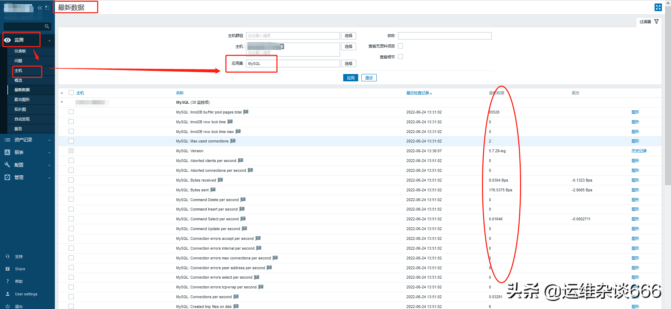The height and width of the screenshot is (309, 671).
Task: Click the 资产记录 list icon
Action: (x=7, y=140)
